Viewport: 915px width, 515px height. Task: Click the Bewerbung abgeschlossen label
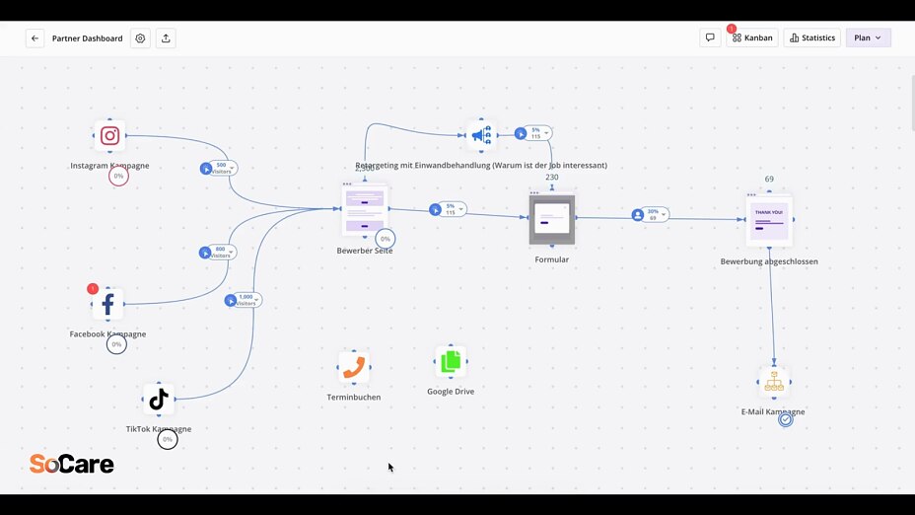coord(769,261)
